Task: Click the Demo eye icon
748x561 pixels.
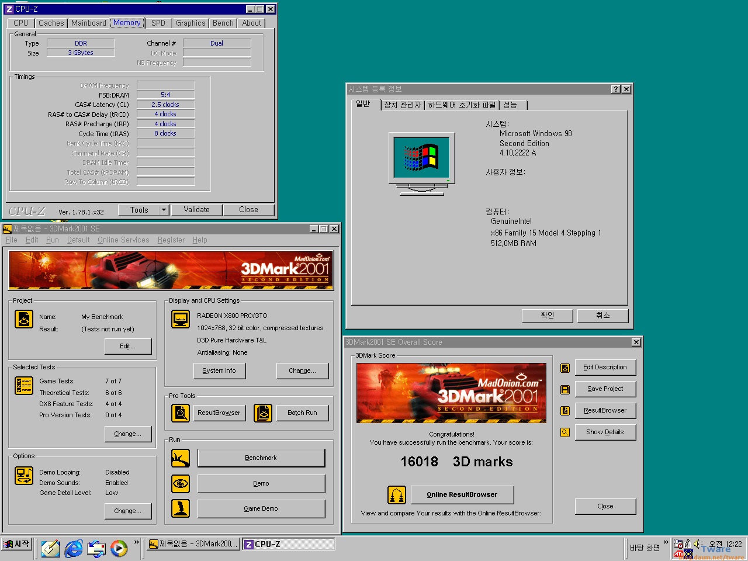Action: (181, 483)
